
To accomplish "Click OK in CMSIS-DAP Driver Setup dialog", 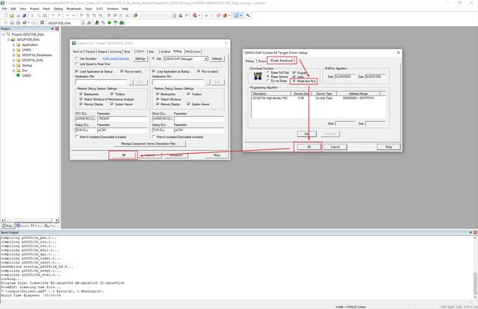I will [x=308, y=147].
